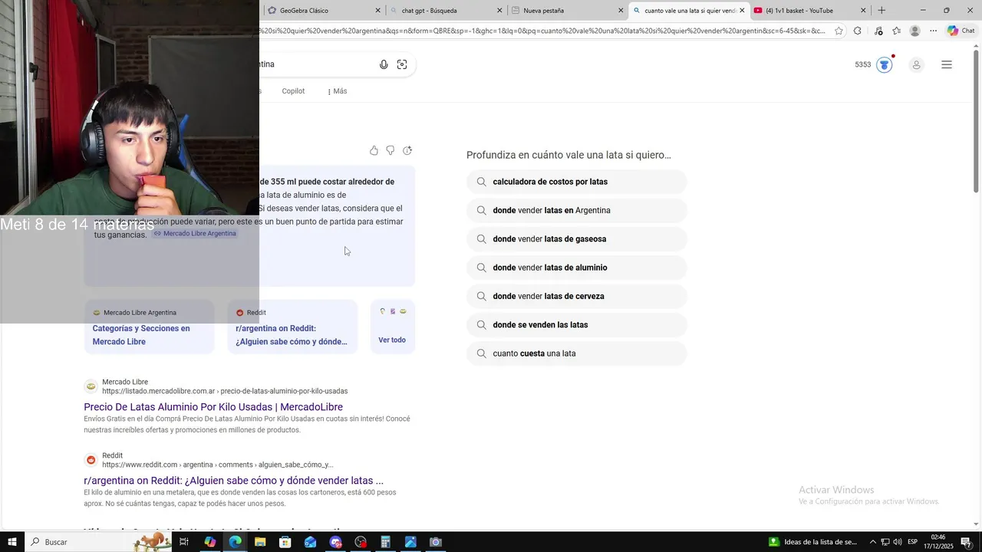
Task: Open visual search with the camera icon
Action: [x=402, y=64]
